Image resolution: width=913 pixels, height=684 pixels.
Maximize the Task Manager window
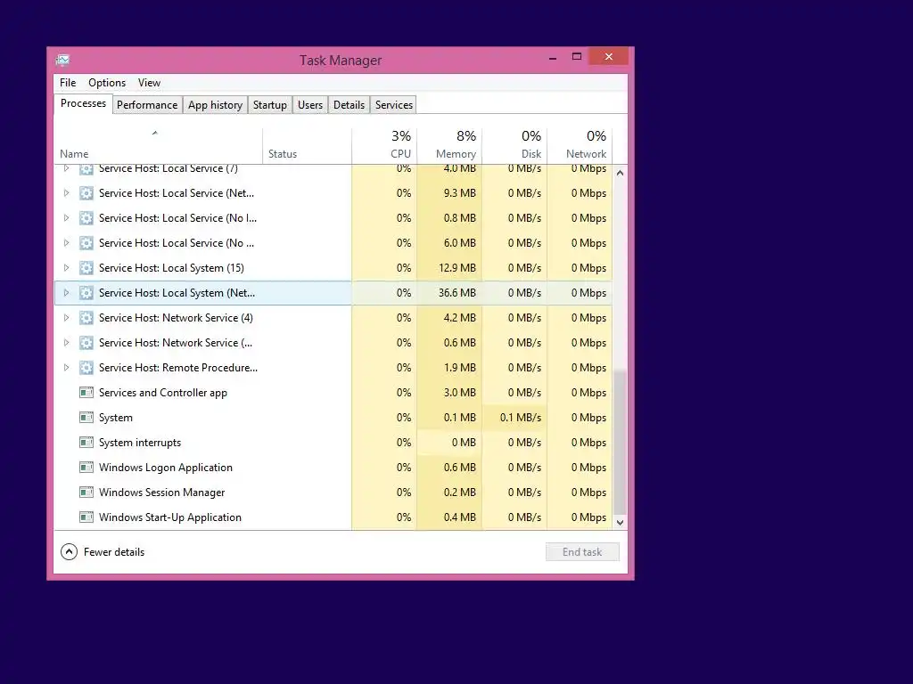(577, 56)
